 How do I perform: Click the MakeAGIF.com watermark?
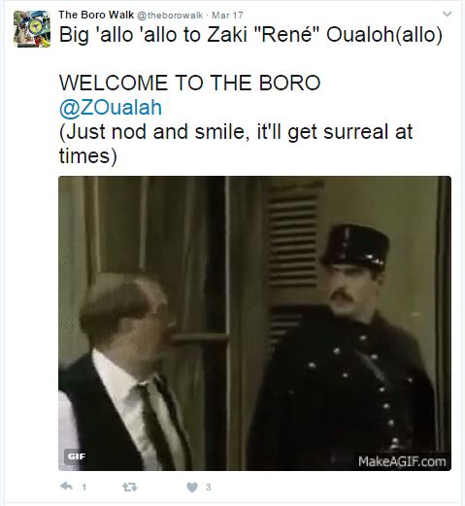click(402, 461)
